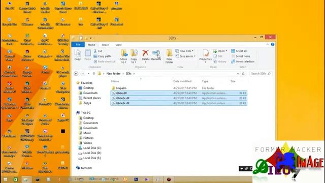Image resolution: width=325 pixels, height=183 pixels.
Task: Open the Open button dropdown
Action: coord(226,51)
